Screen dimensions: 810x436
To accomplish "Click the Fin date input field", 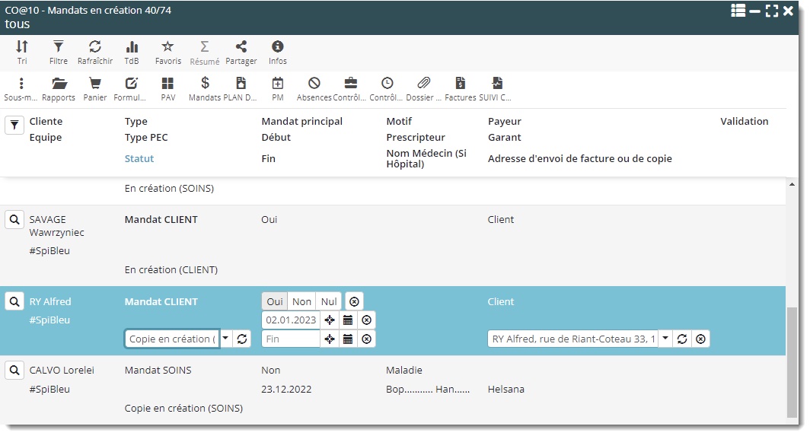I will (290, 339).
